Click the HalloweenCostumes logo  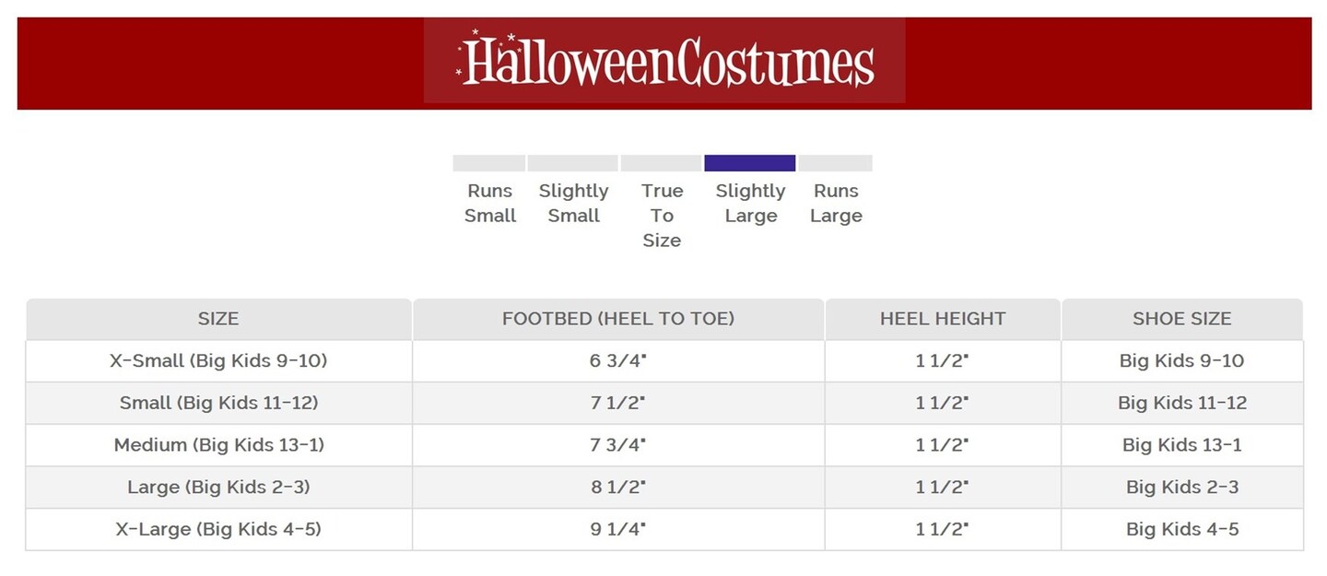click(x=664, y=61)
